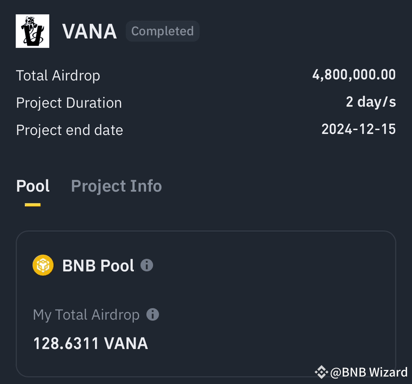Click the VANA project title
This screenshot has height=384, width=412.
click(89, 31)
